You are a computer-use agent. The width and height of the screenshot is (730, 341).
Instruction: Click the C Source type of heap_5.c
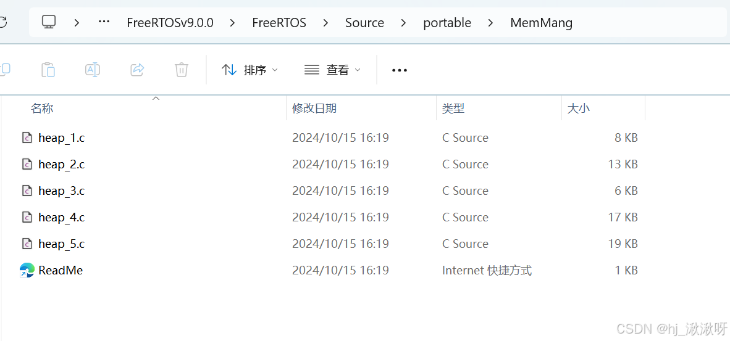click(x=465, y=244)
